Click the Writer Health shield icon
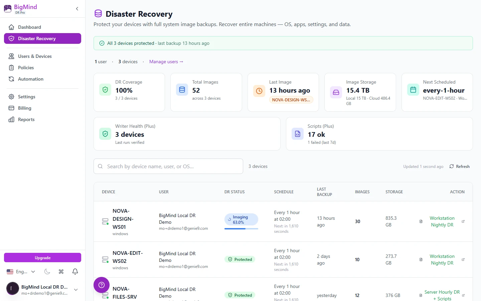This screenshot has height=301, width=481. (105, 134)
